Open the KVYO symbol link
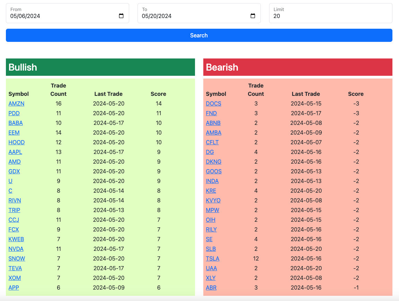Screen dimensions: 399x301 click(213, 200)
